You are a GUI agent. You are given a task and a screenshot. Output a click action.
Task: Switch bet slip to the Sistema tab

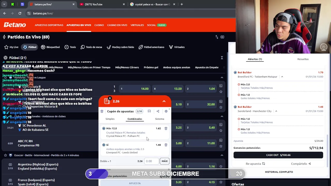160,119
